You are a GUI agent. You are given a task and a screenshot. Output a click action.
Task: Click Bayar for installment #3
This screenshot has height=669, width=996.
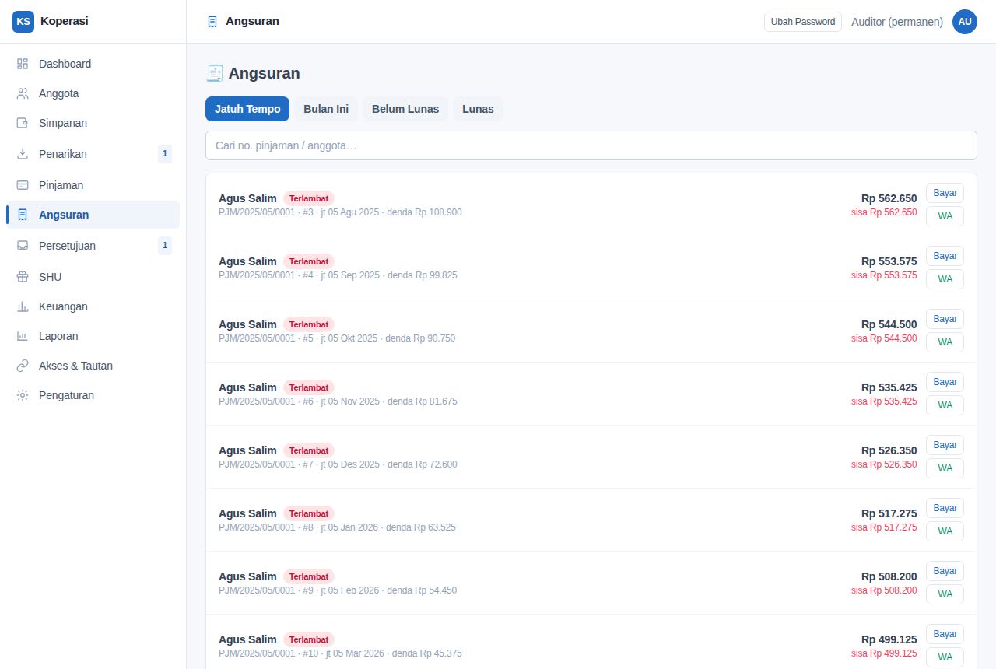coord(945,193)
